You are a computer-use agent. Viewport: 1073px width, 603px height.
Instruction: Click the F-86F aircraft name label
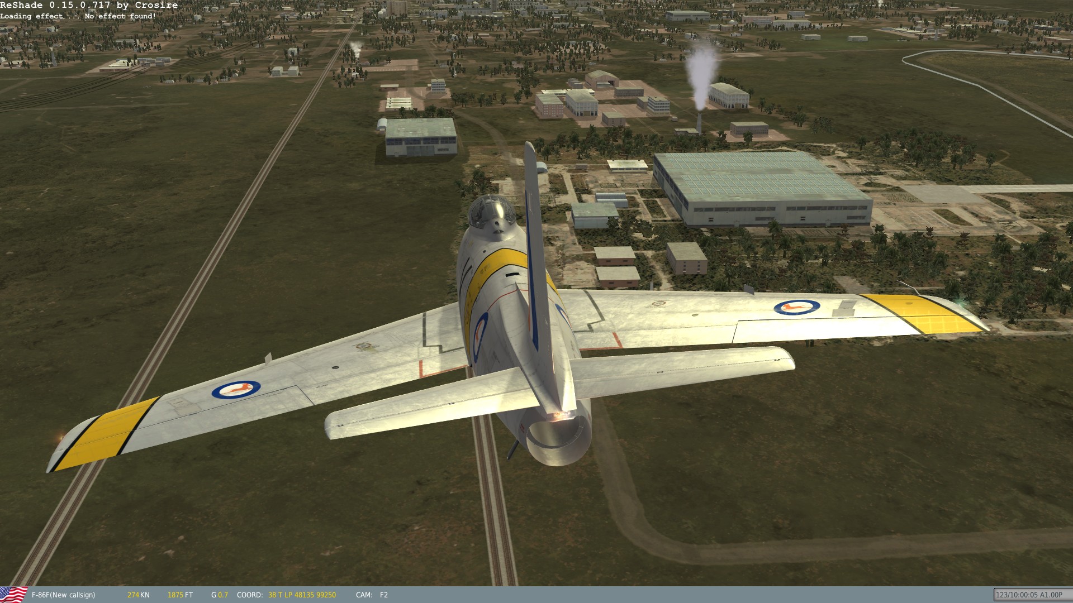[x=63, y=595]
